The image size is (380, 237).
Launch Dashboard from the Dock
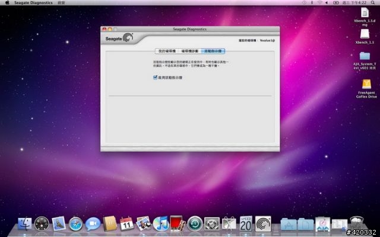point(42,224)
